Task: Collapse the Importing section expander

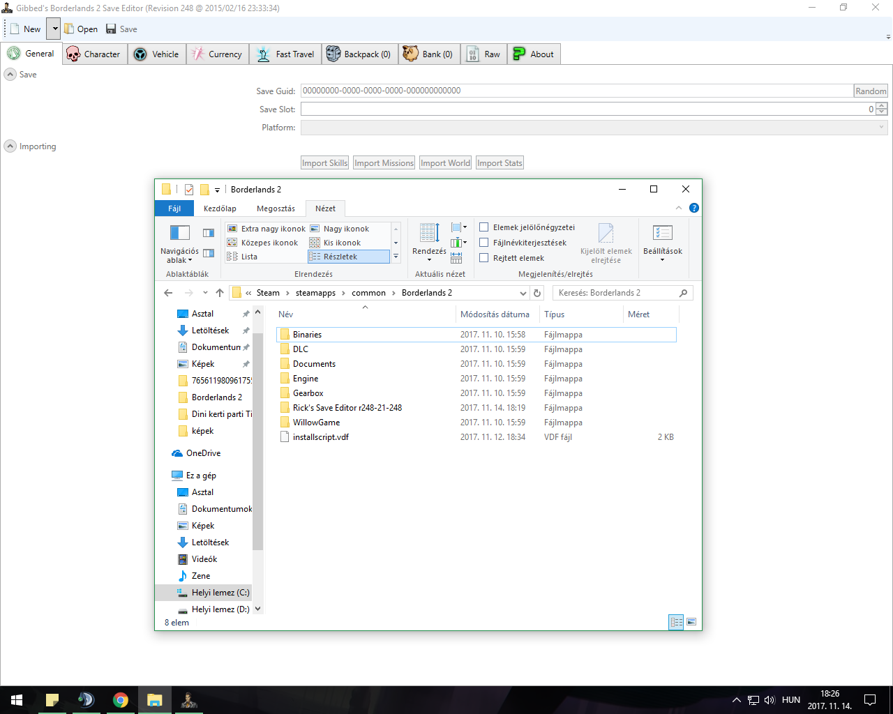Action: pyautogui.click(x=10, y=146)
